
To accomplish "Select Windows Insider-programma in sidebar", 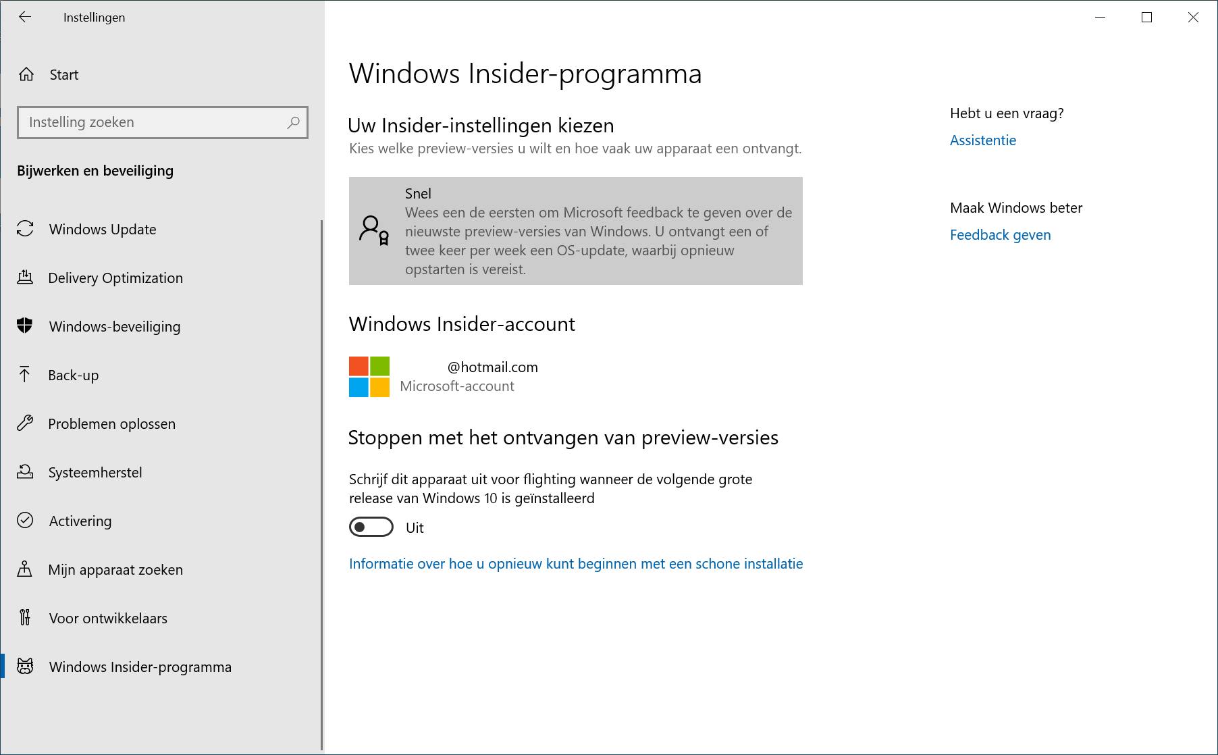I will (161, 667).
